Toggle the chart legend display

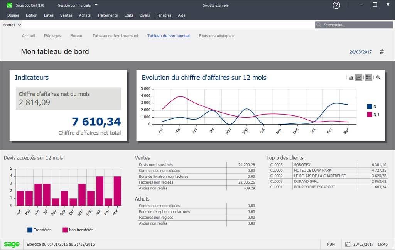coord(368,78)
